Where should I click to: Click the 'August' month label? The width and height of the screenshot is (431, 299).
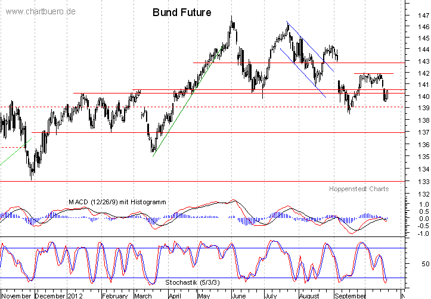tap(309, 296)
